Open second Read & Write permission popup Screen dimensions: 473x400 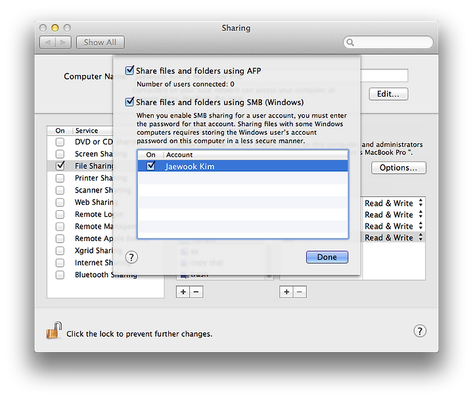tap(394, 215)
